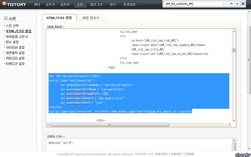Expand the 글관리 dropdown menu

click(66, 5)
